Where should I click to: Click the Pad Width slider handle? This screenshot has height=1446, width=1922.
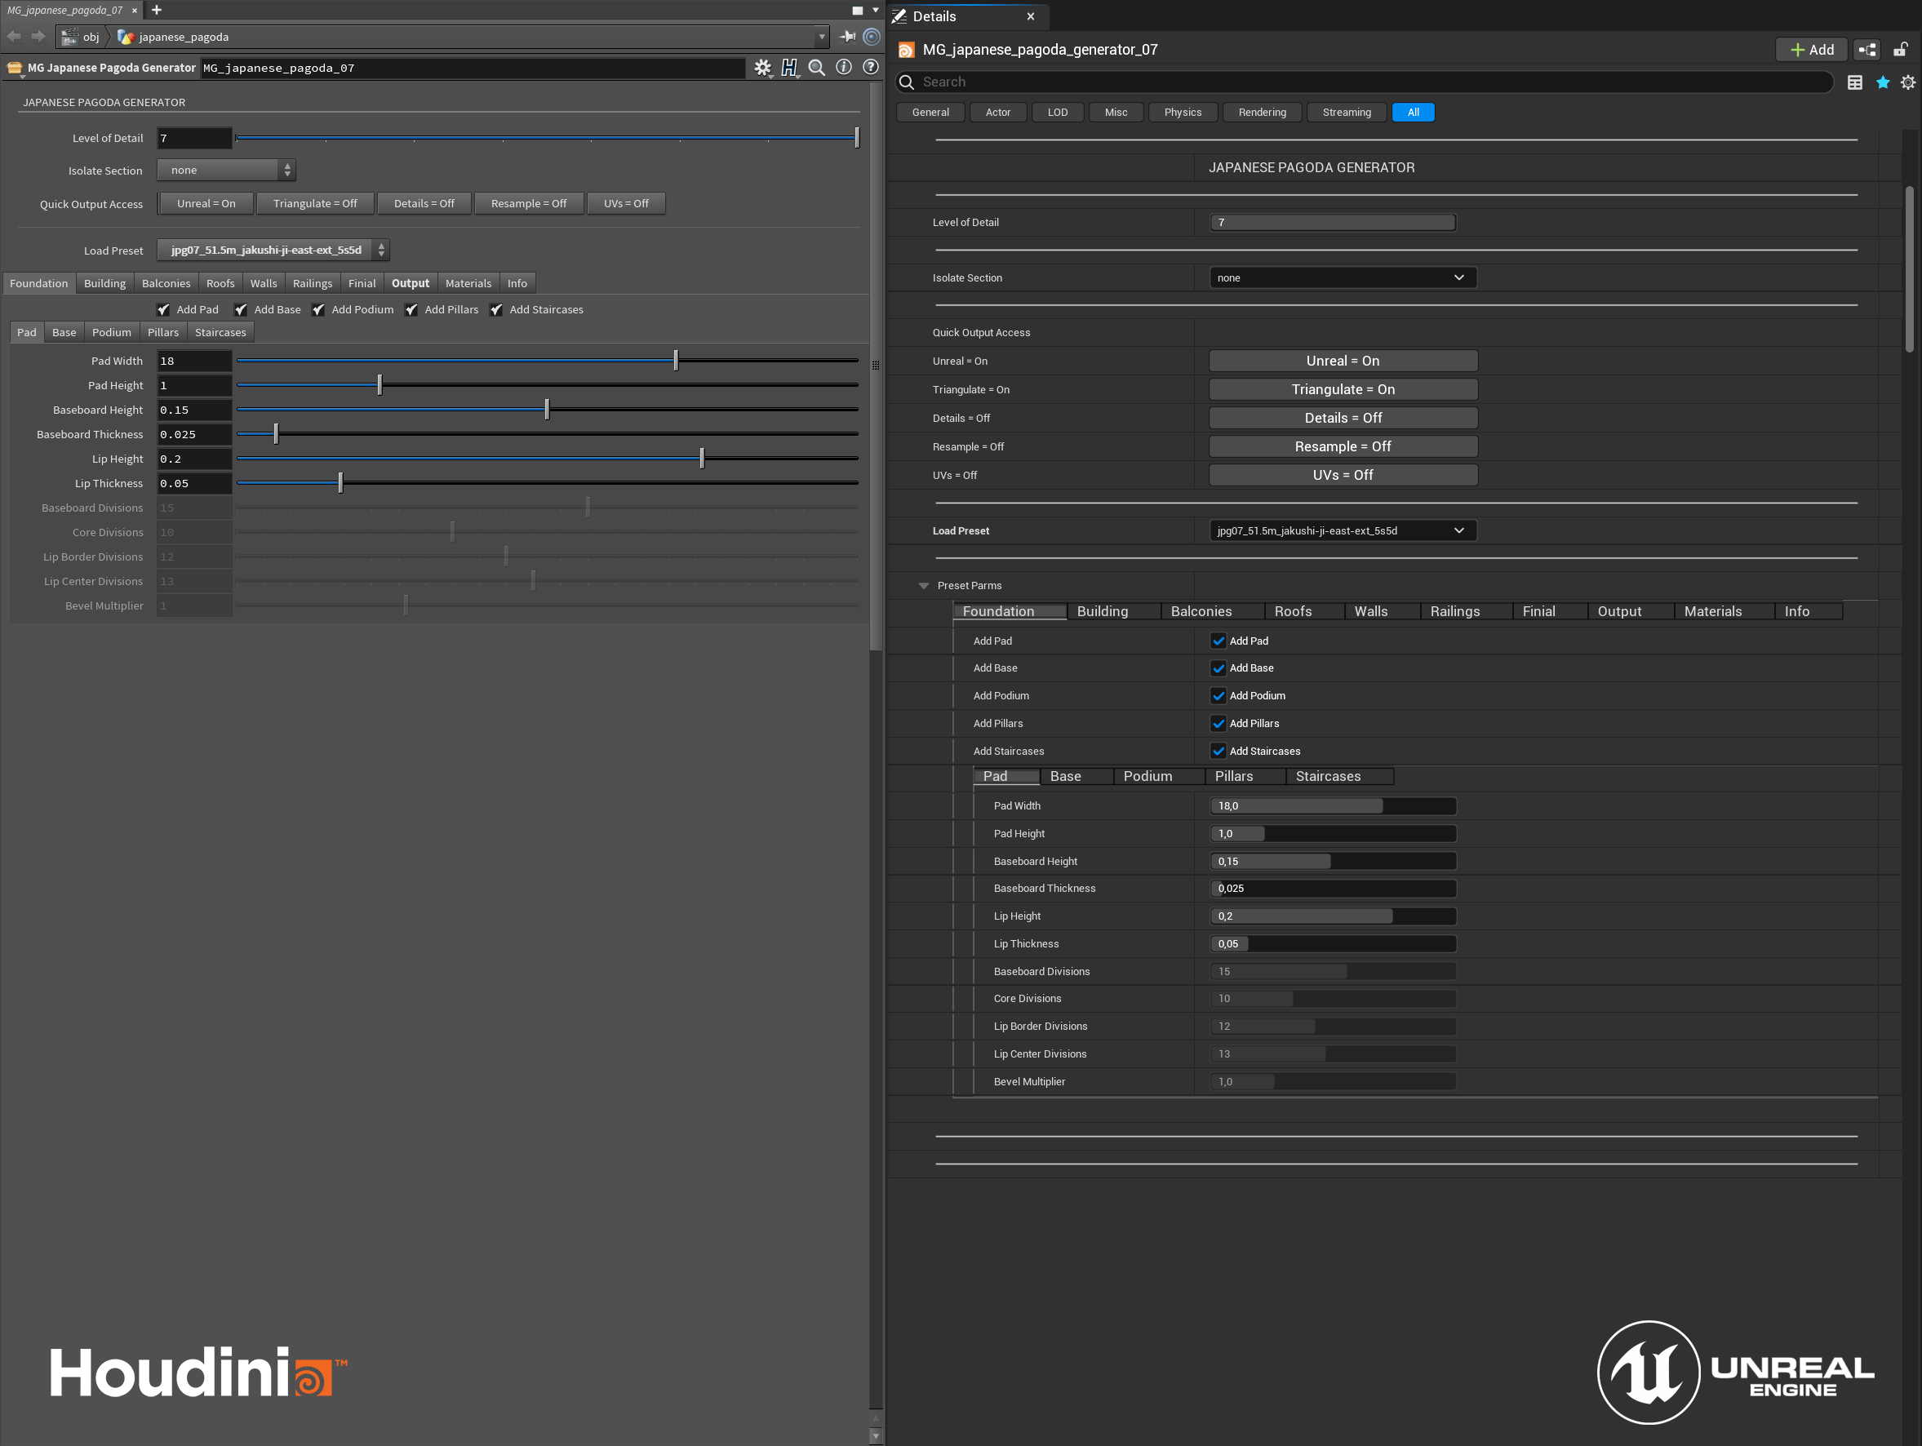point(676,361)
